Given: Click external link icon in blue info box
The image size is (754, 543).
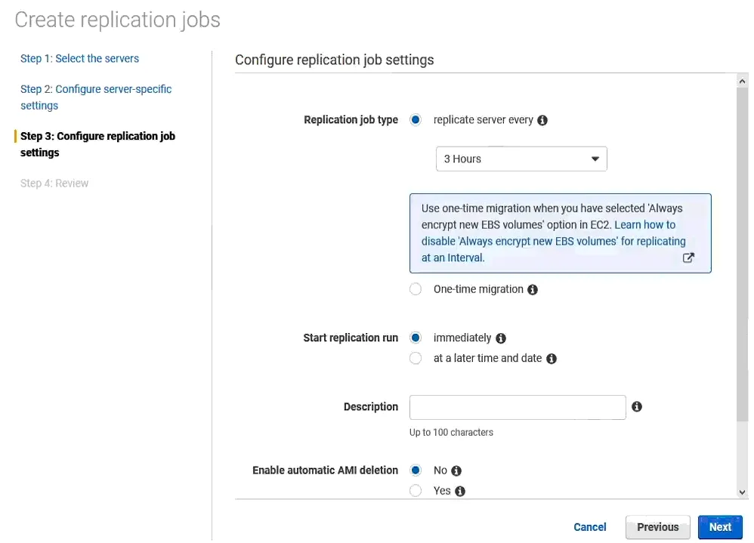Looking at the screenshot, I should click(x=688, y=258).
